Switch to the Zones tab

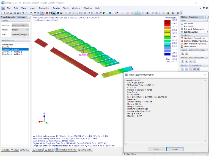coord(49,150)
